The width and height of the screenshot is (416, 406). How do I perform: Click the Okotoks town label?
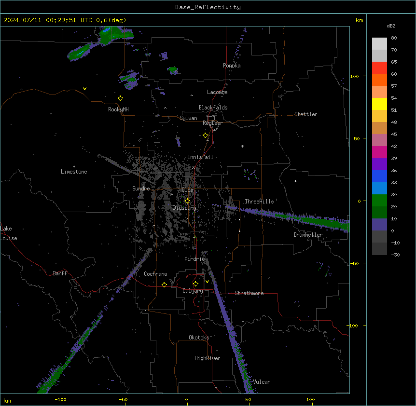coord(199,338)
